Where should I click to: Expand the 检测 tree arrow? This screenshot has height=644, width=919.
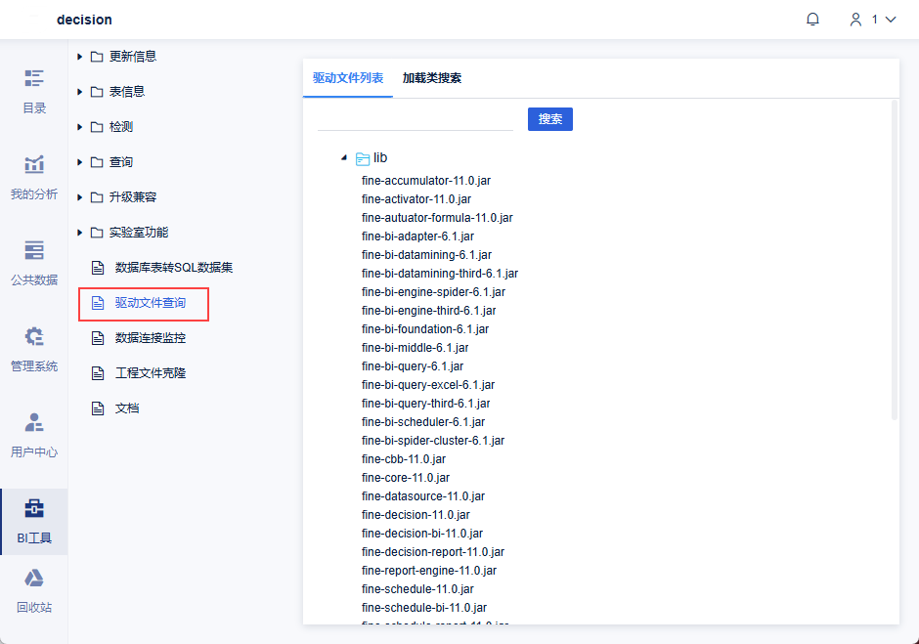click(x=80, y=127)
